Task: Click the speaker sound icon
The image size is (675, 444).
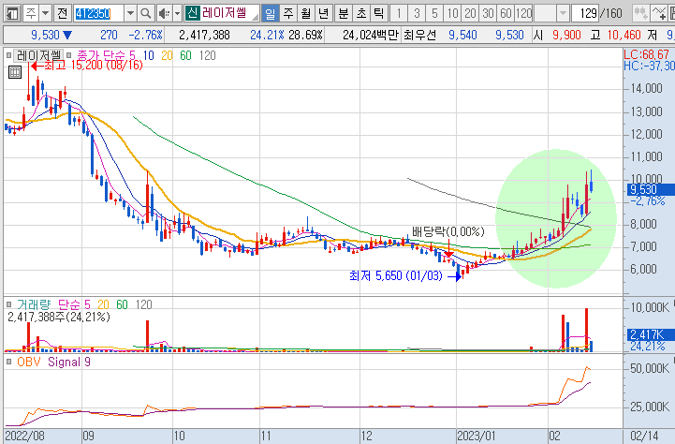Action: [164, 14]
